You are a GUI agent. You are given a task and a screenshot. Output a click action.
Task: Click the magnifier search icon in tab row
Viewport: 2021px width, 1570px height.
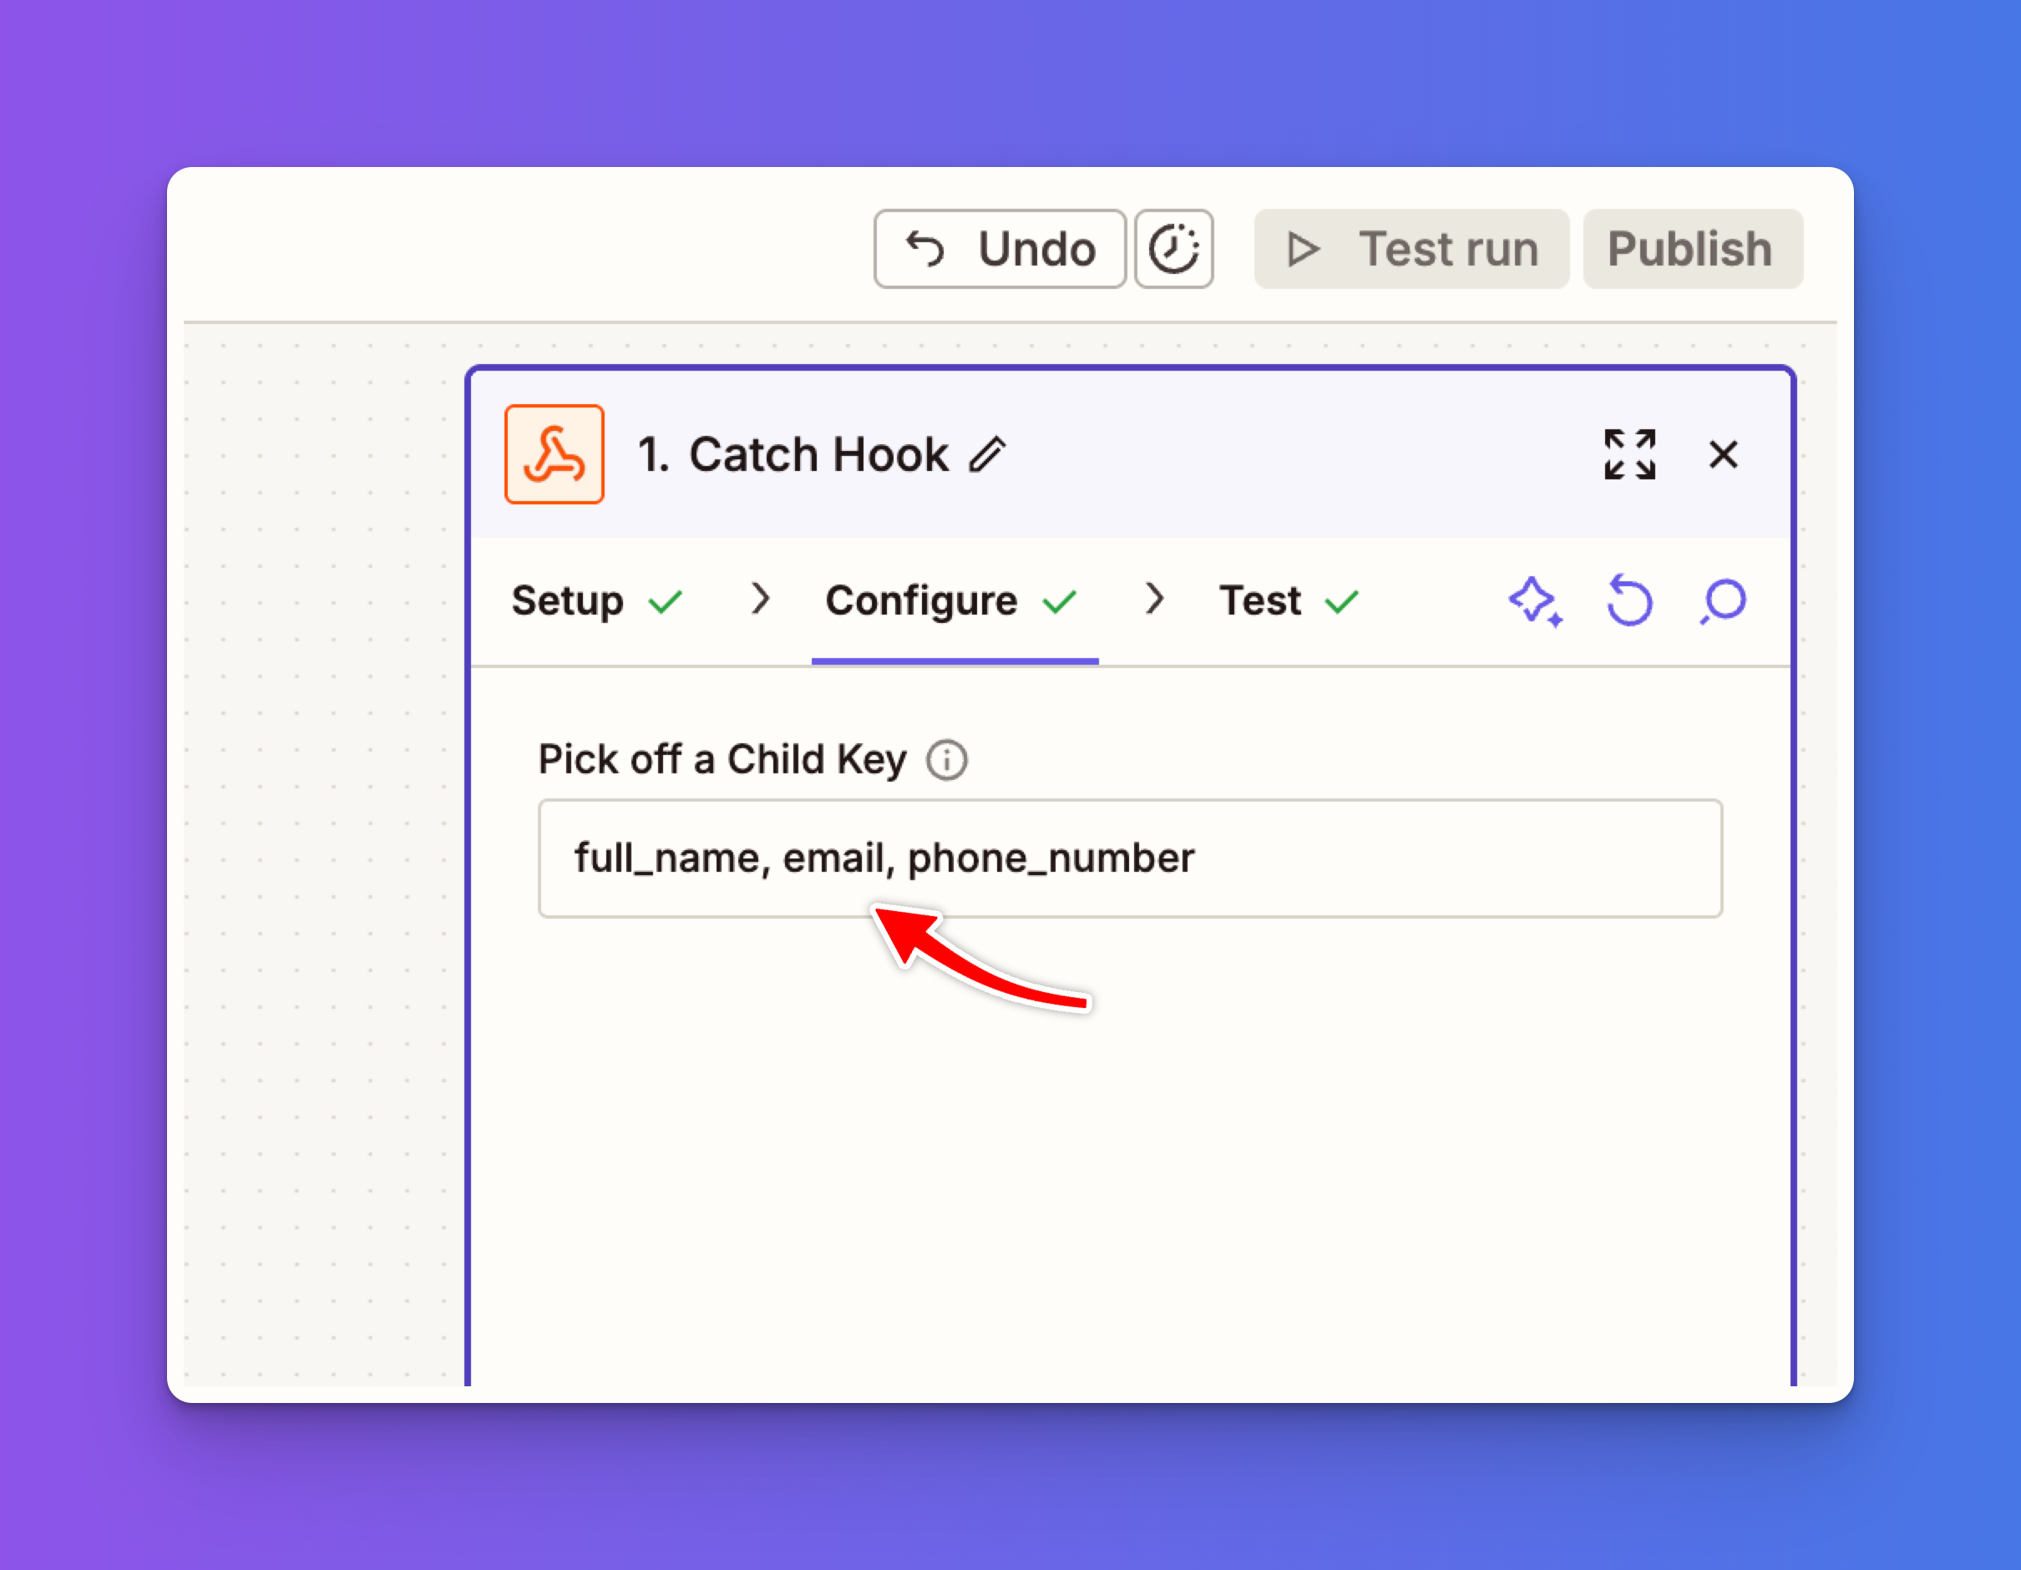coord(1723,601)
